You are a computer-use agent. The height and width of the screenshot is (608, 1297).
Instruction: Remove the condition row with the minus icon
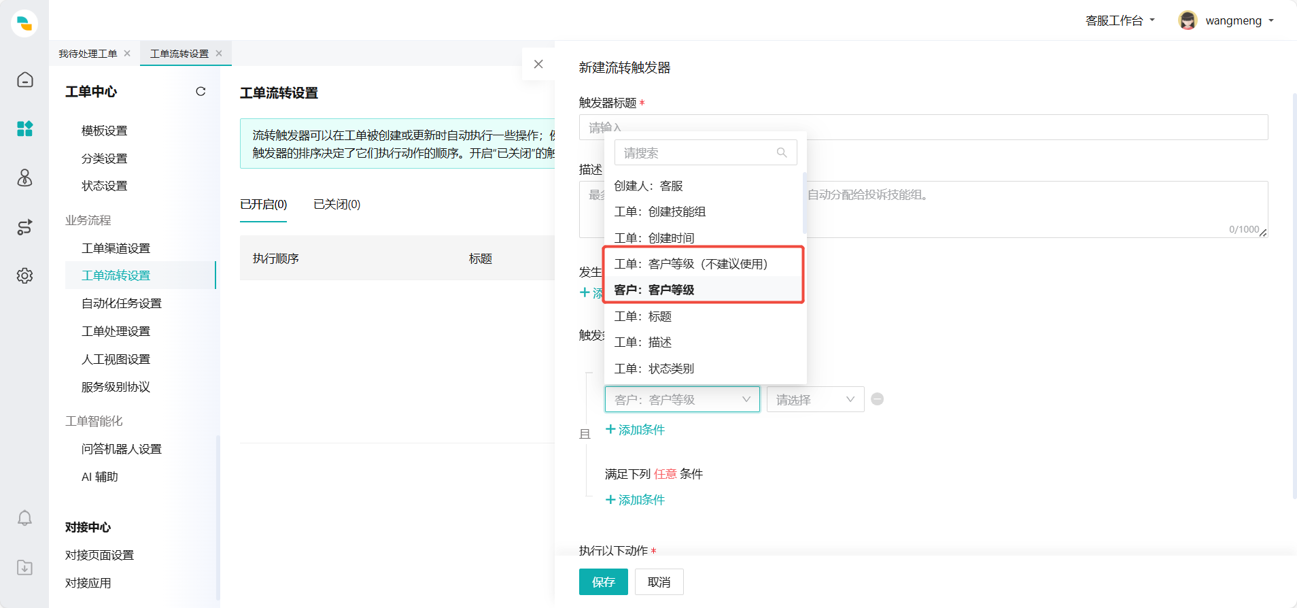click(x=878, y=399)
